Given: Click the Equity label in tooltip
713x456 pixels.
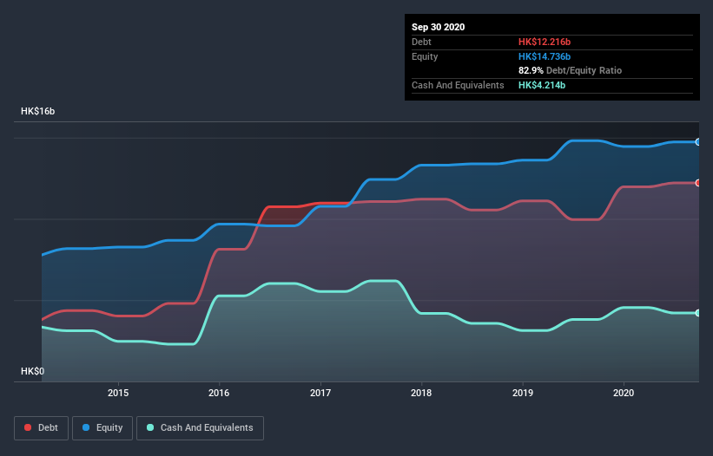Looking at the screenshot, I should pos(425,56).
